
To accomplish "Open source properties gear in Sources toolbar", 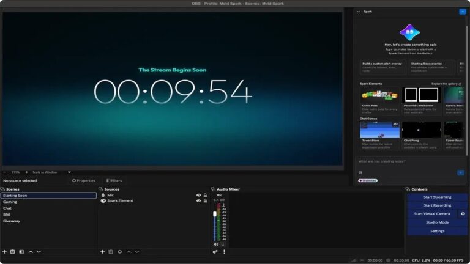I will pos(119,252).
